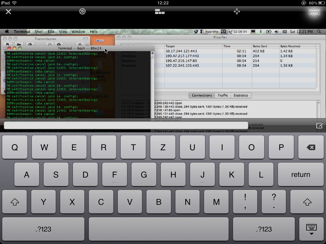Tap the left shift key
Viewport: 326px width, 244px height.
(15, 202)
